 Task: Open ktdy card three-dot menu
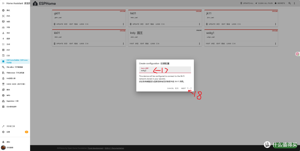[x=199, y=44]
